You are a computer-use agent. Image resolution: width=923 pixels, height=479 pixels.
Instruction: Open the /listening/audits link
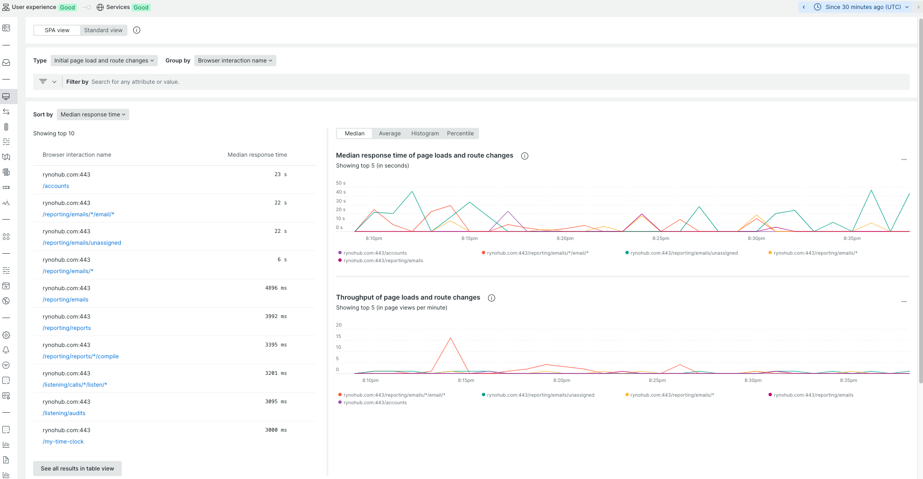coord(64,413)
